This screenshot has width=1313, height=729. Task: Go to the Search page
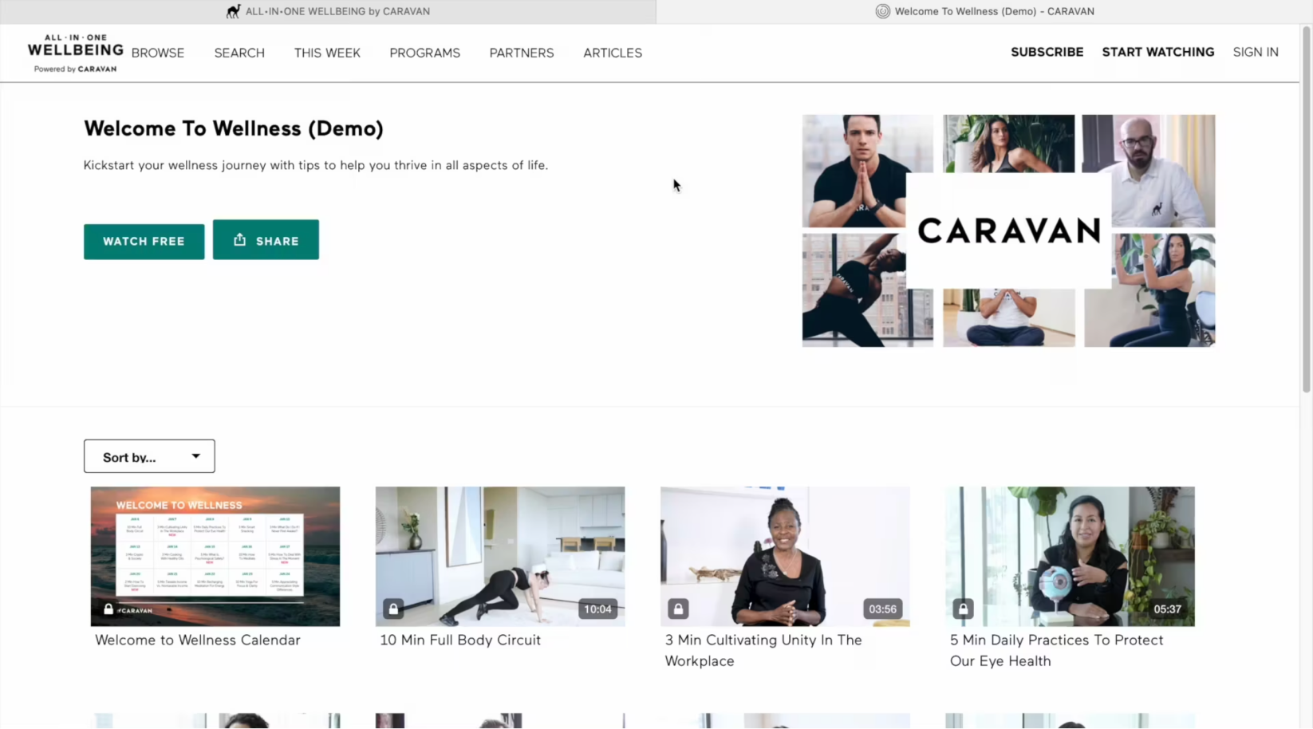pos(239,53)
